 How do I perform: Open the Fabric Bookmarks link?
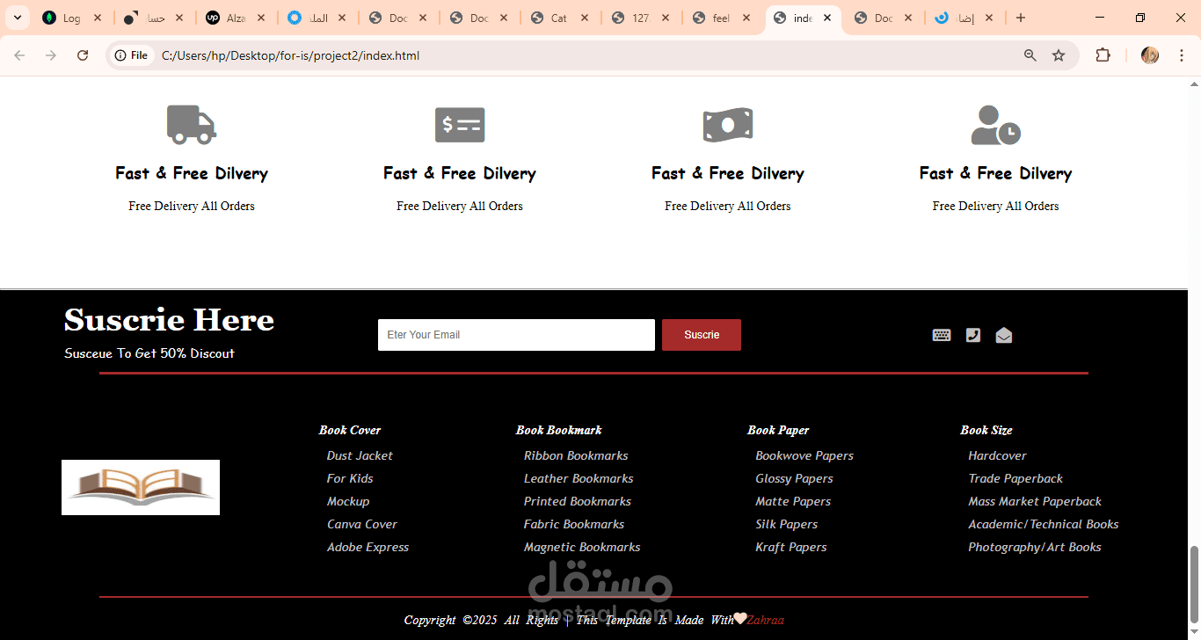click(x=574, y=524)
